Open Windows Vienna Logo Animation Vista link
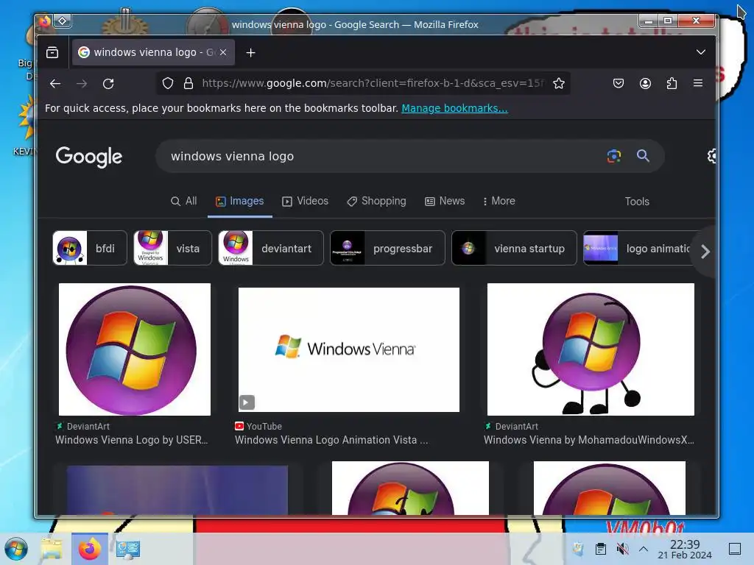This screenshot has width=754, height=565. pyautogui.click(x=331, y=440)
